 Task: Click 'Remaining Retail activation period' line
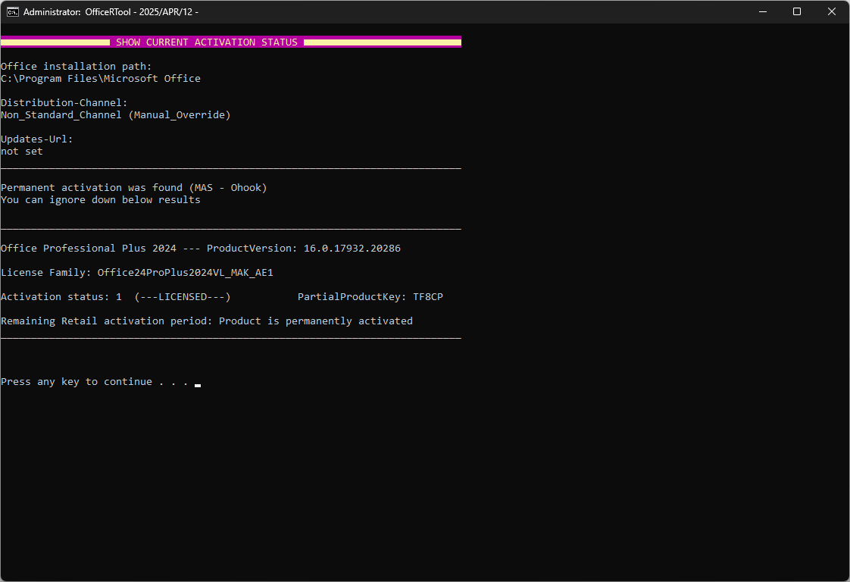[x=207, y=321]
